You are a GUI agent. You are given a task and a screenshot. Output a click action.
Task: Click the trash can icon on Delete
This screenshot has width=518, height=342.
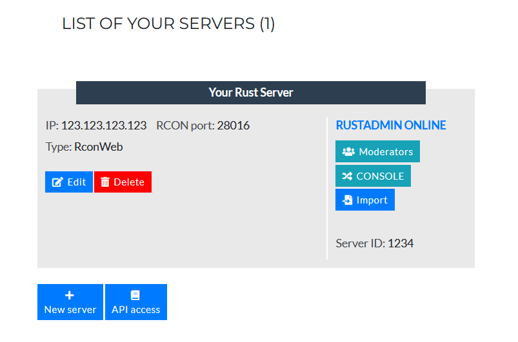coord(105,182)
